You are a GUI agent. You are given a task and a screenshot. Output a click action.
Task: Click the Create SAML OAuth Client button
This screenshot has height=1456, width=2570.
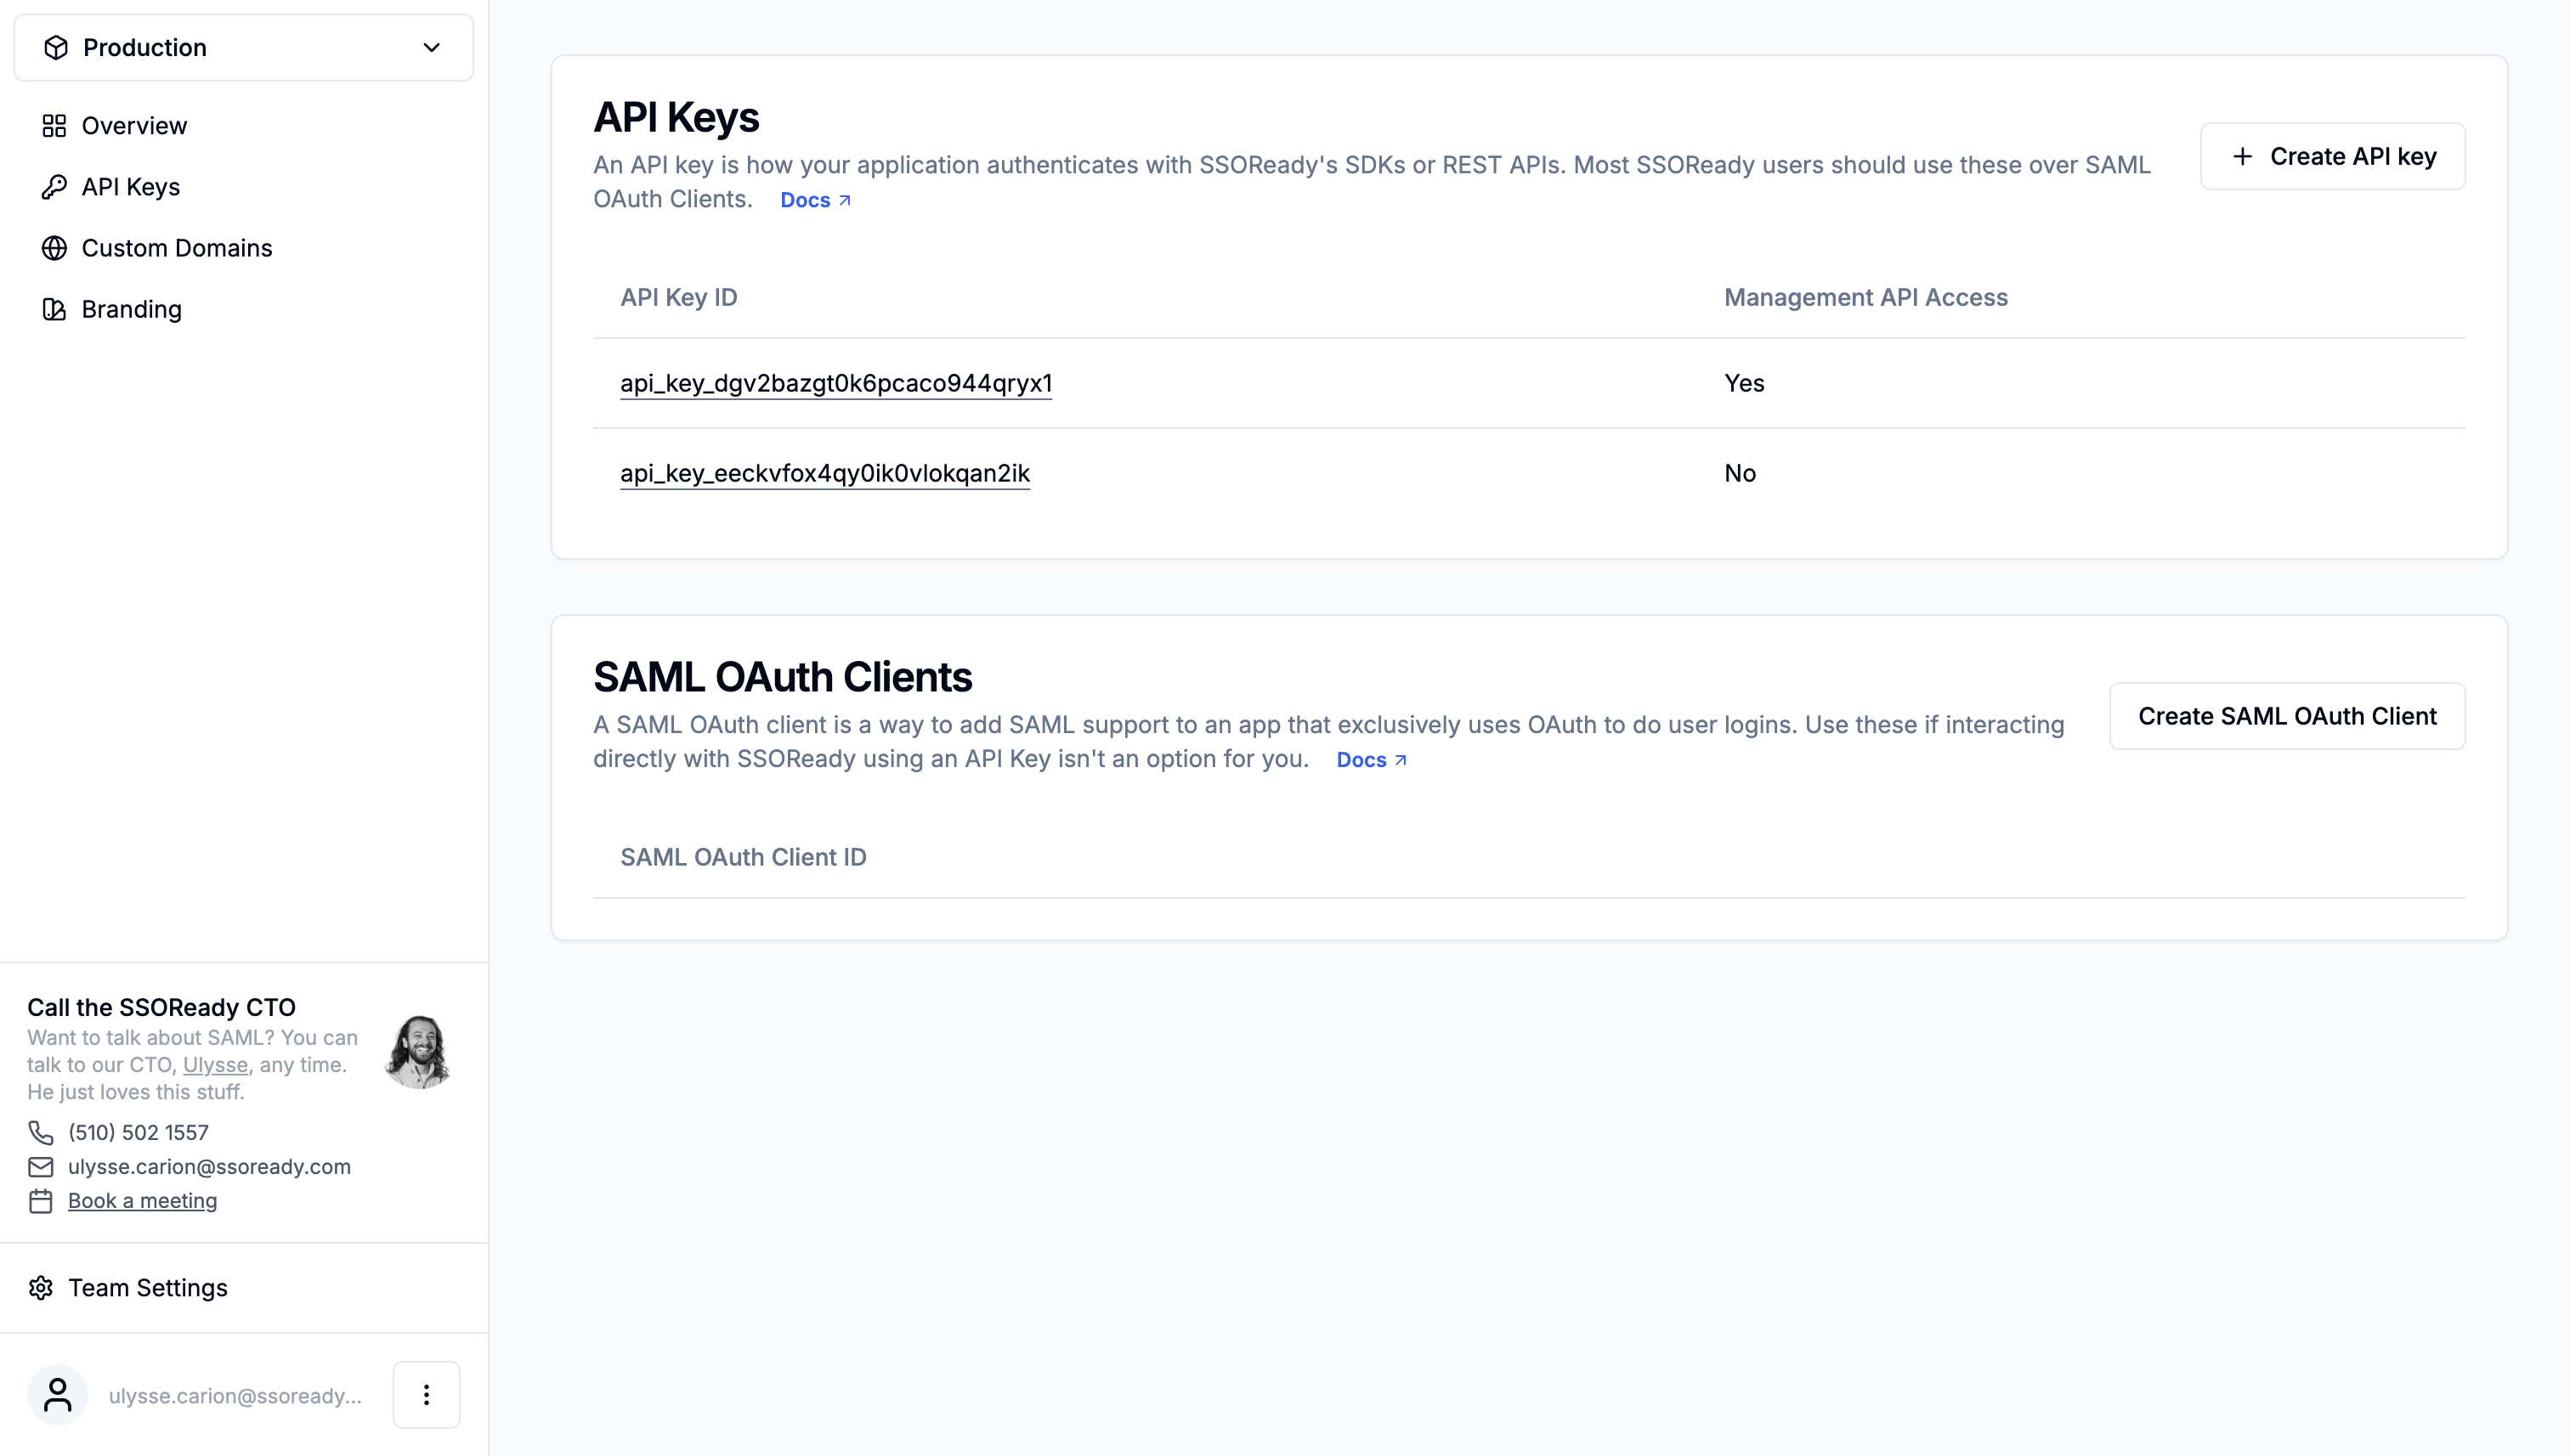pyautogui.click(x=2287, y=716)
